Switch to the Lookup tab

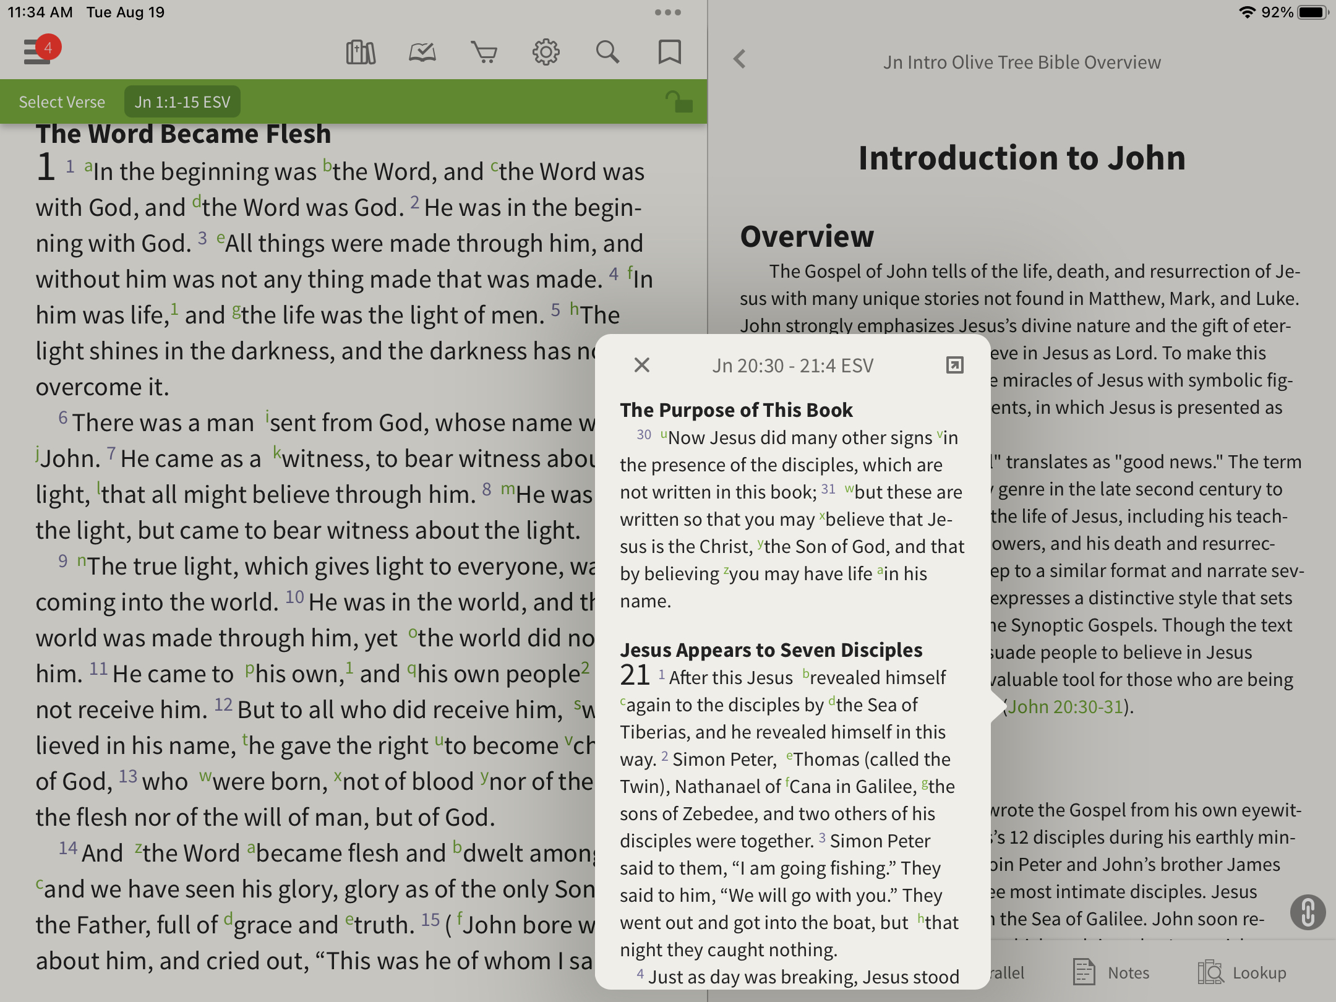click(1243, 973)
